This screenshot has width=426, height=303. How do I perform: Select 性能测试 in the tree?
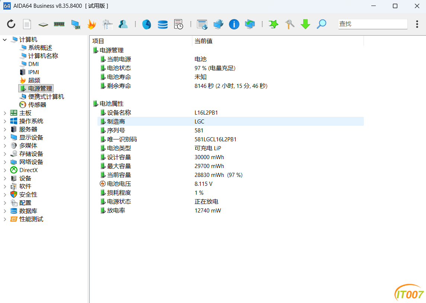click(x=31, y=219)
